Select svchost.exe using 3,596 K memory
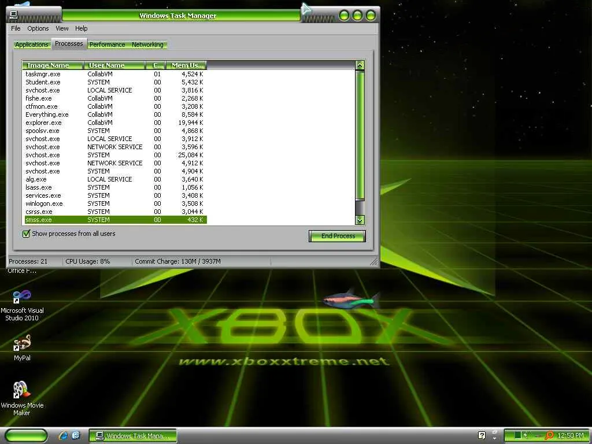The width and height of the screenshot is (592, 444). coord(115,147)
